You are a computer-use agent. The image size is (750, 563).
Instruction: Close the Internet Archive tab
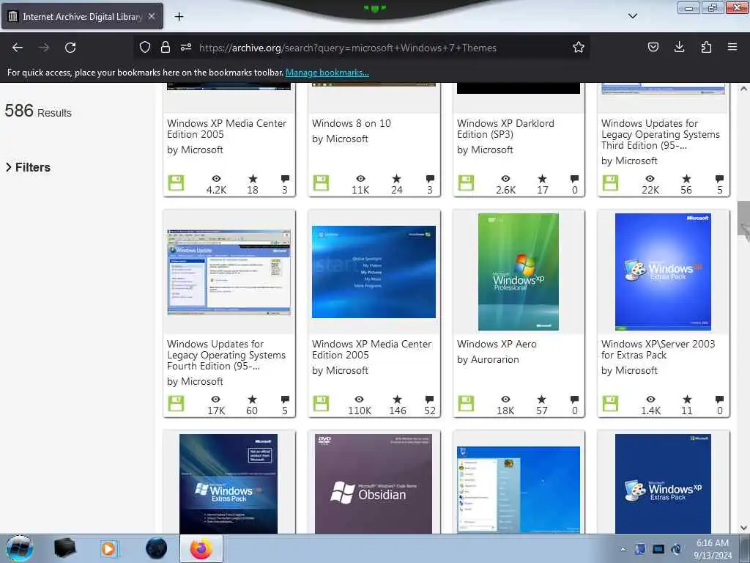151,16
